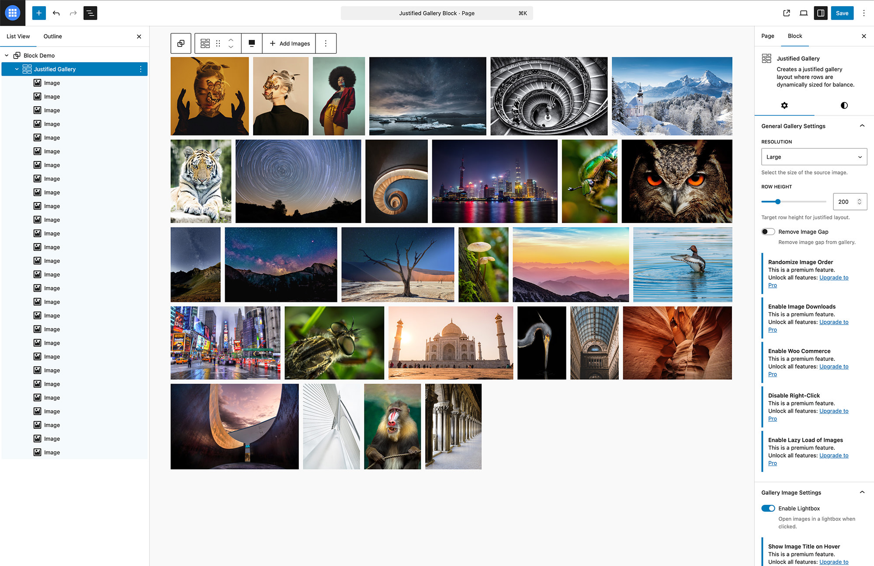
Task: Adjust the Row Height slider
Action: pos(778,202)
